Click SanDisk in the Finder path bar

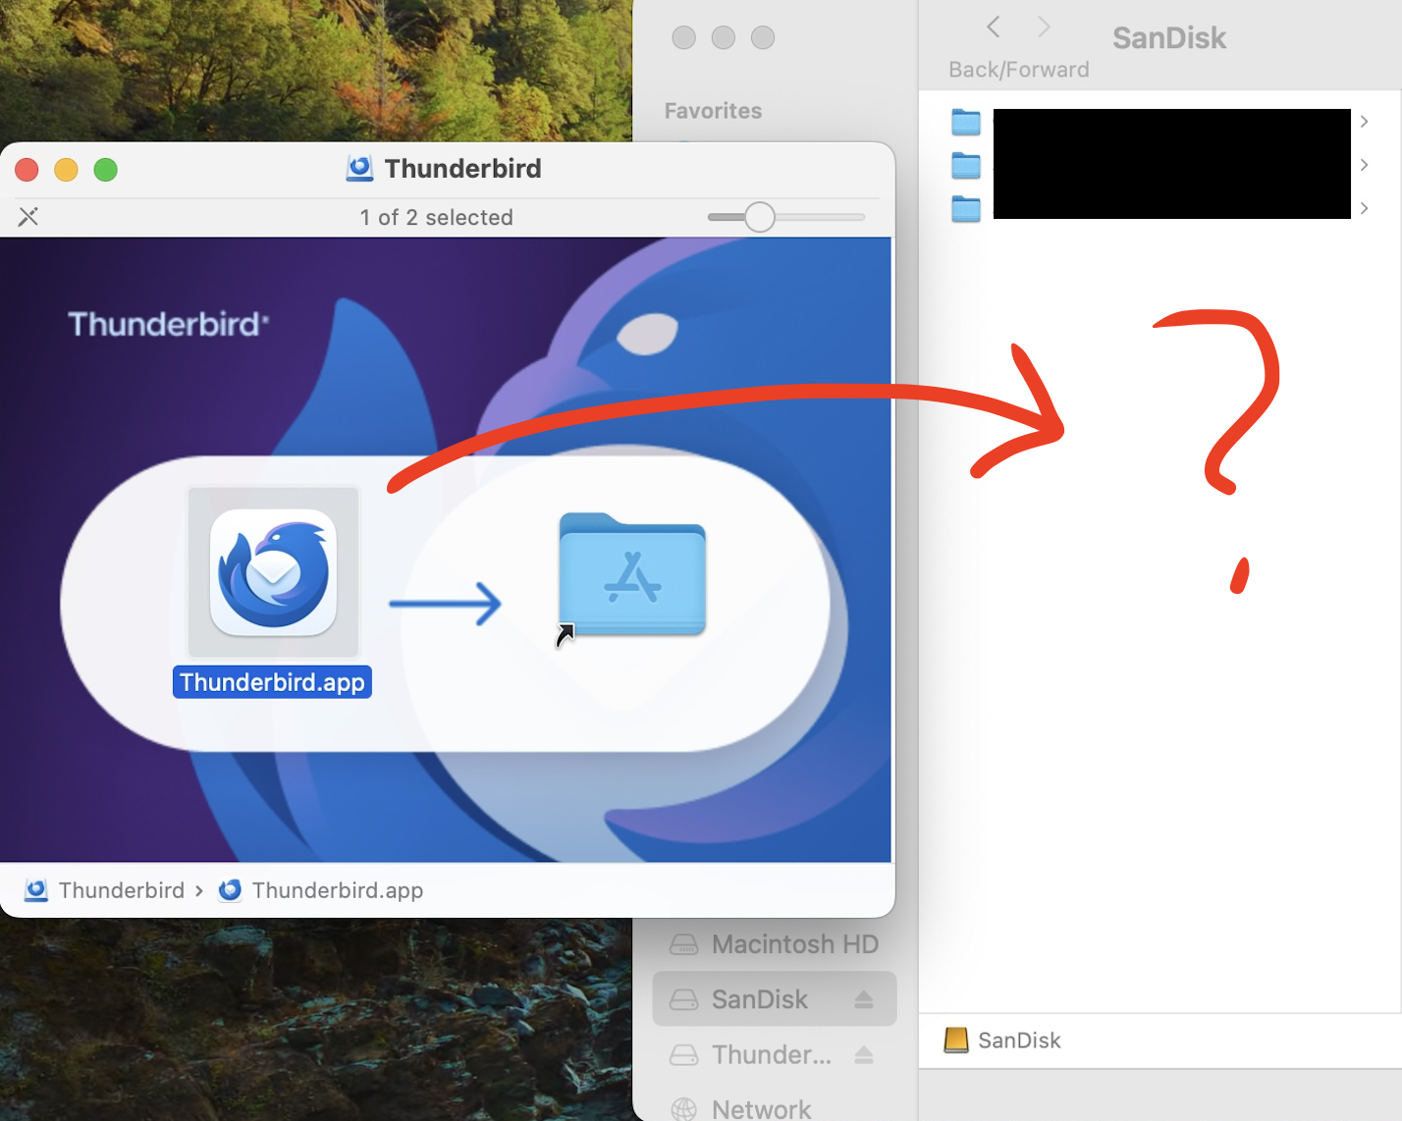(x=1002, y=1041)
